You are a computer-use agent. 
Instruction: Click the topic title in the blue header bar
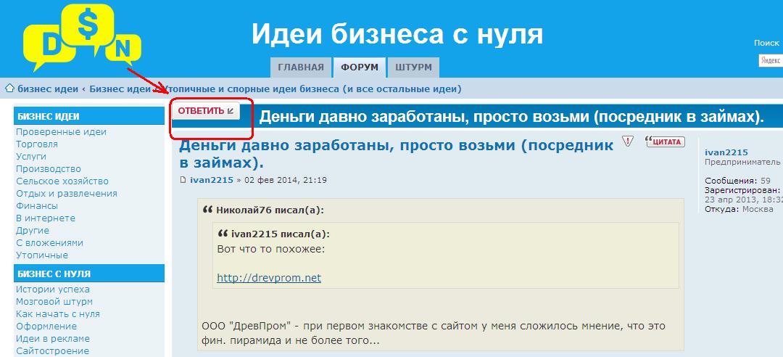coord(512,117)
